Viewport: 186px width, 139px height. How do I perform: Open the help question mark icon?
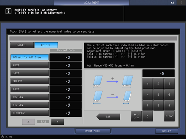(181, 3)
